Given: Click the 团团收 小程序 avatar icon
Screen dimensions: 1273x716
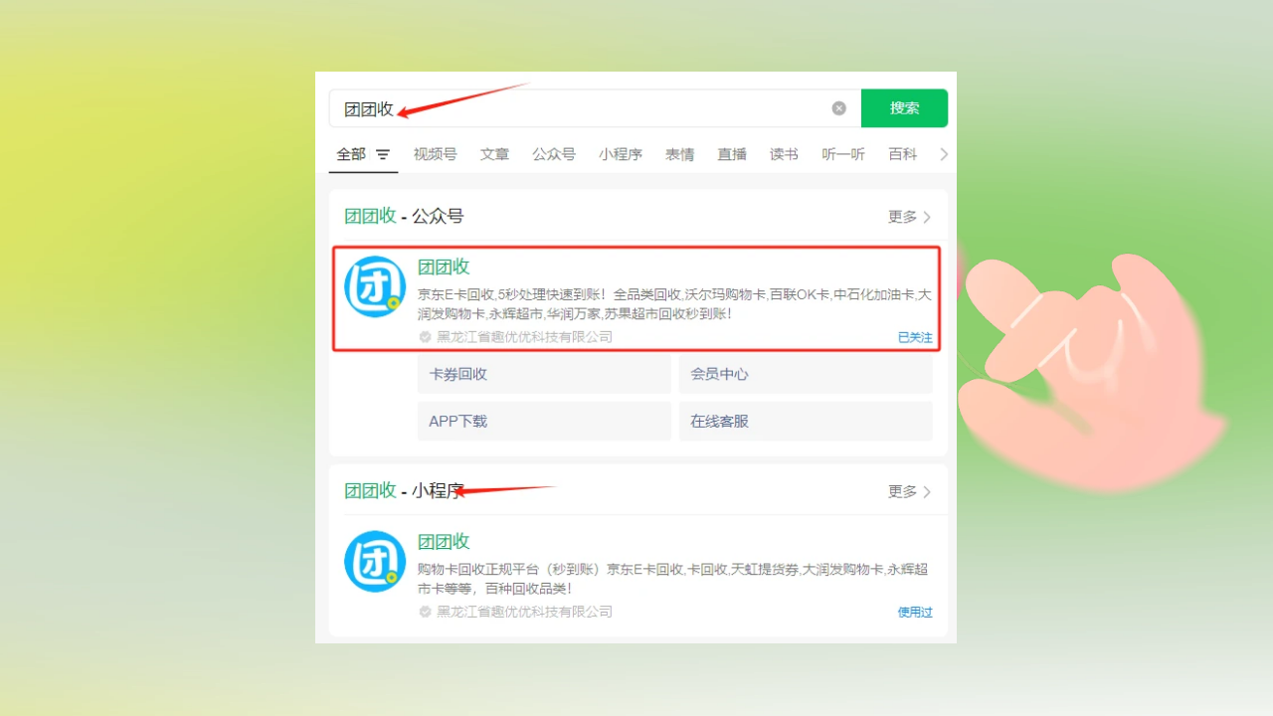Looking at the screenshot, I should (375, 561).
